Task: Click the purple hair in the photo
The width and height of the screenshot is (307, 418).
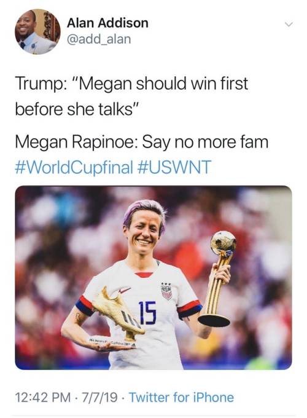Action: coord(144,209)
